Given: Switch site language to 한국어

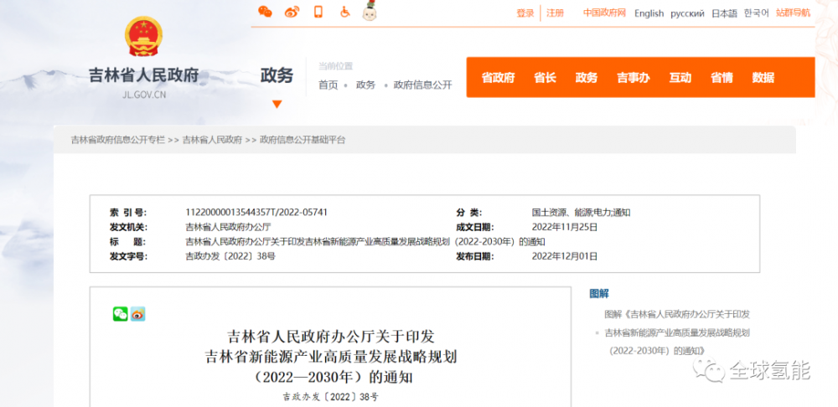Looking at the screenshot, I should pyautogui.click(x=757, y=13).
